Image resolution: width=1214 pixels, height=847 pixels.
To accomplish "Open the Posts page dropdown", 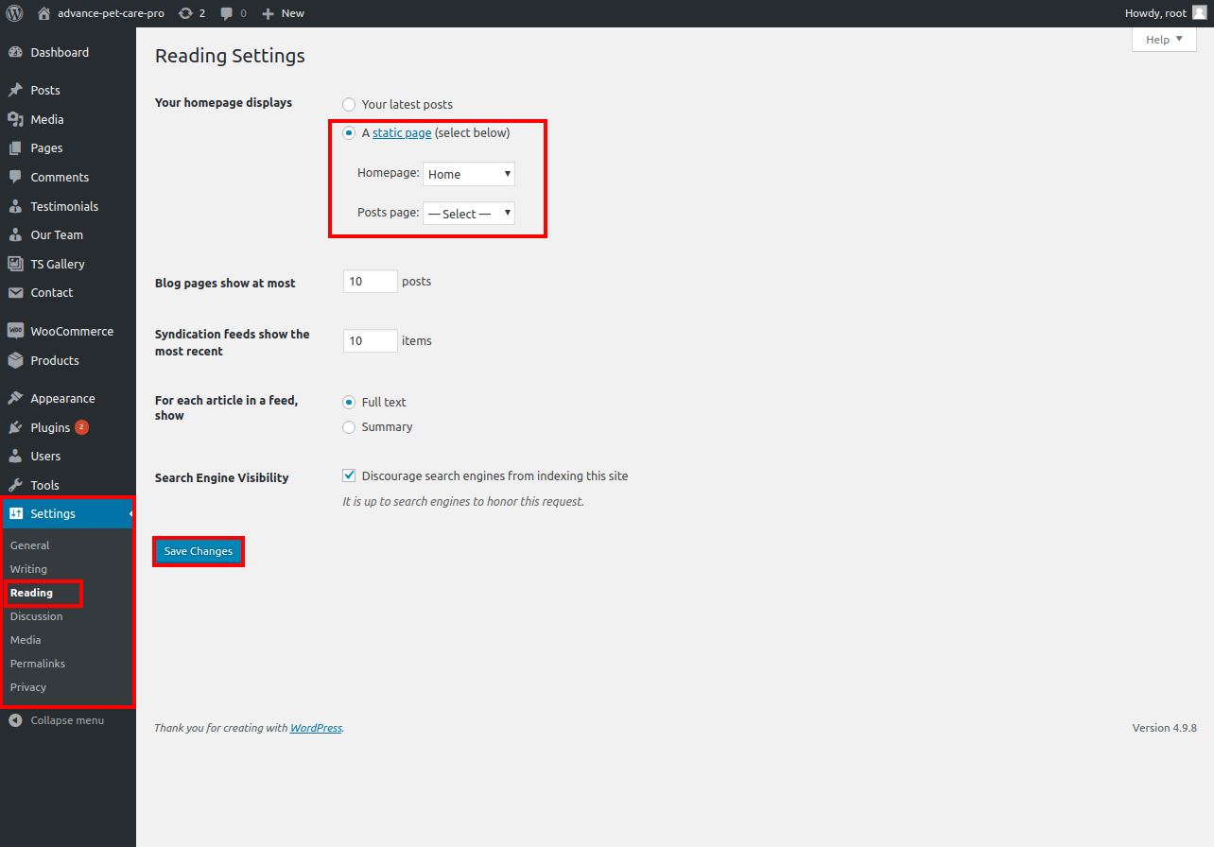I will point(468,214).
